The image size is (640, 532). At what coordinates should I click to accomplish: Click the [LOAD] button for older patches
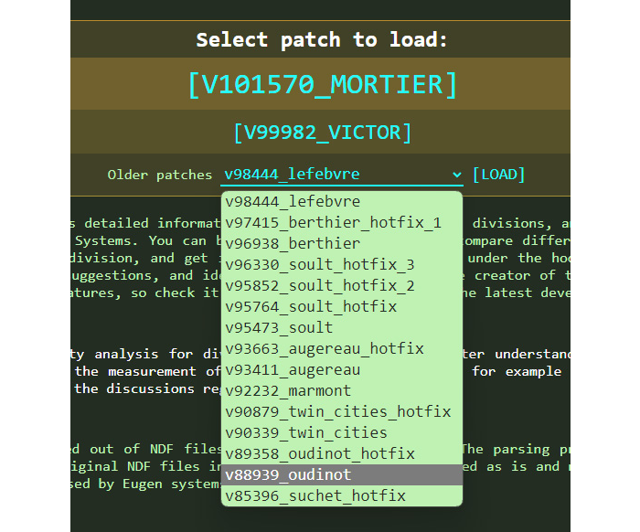pos(499,175)
